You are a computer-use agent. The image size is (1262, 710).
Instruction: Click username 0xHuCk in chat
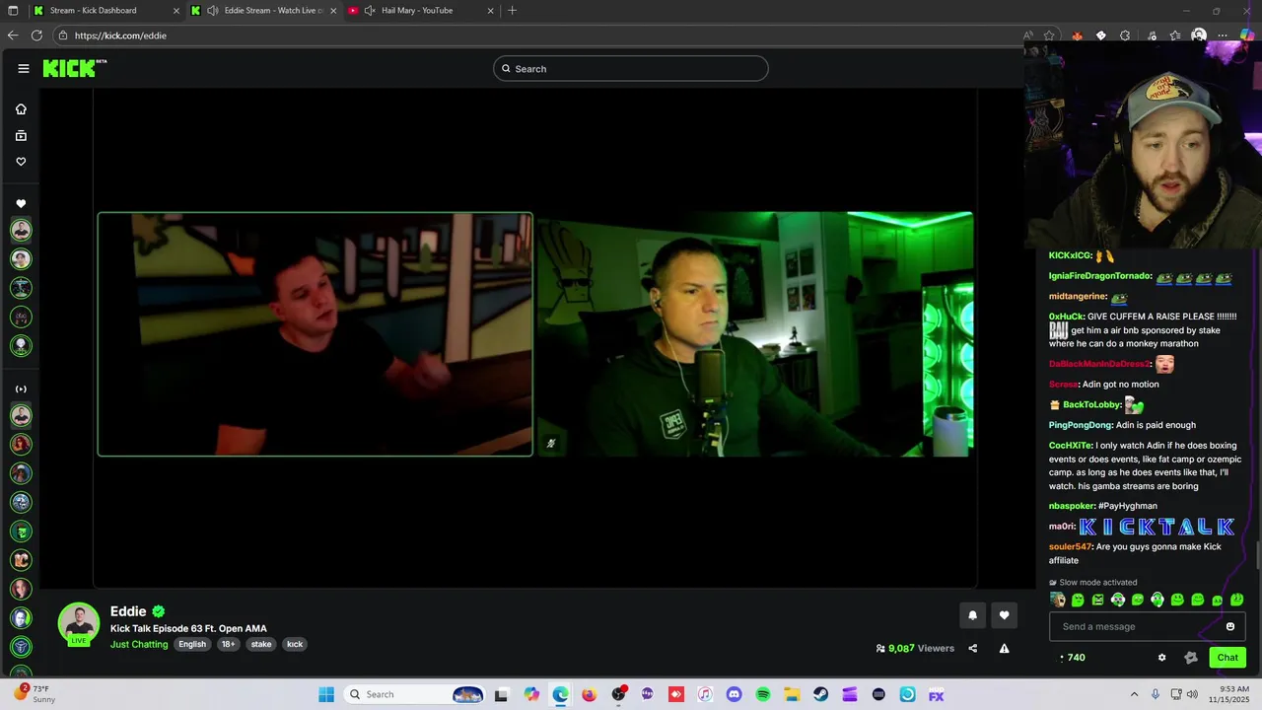point(1067,317)
